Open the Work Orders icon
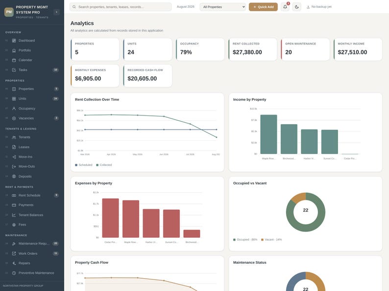389x291 pixels. point(14,253)
